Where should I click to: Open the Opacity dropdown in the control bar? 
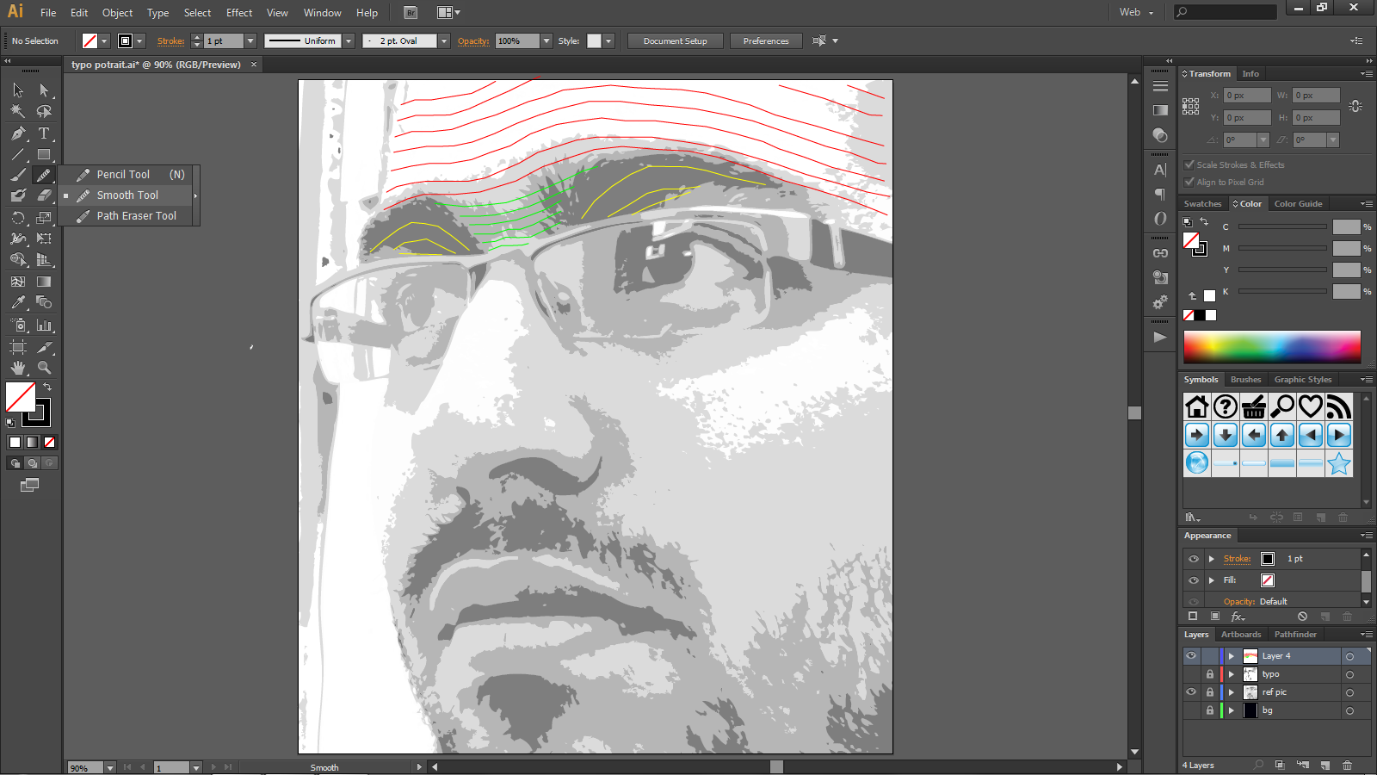[x=547, y=40]
